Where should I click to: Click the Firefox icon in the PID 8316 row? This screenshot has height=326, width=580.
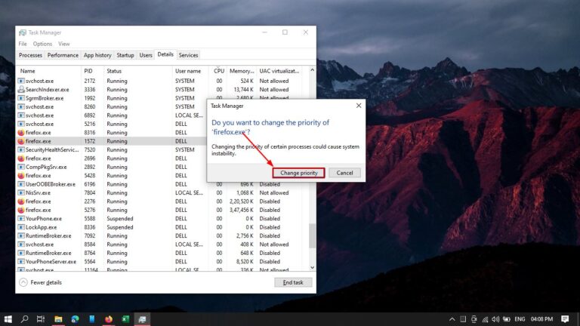click(x=21, y=132)
